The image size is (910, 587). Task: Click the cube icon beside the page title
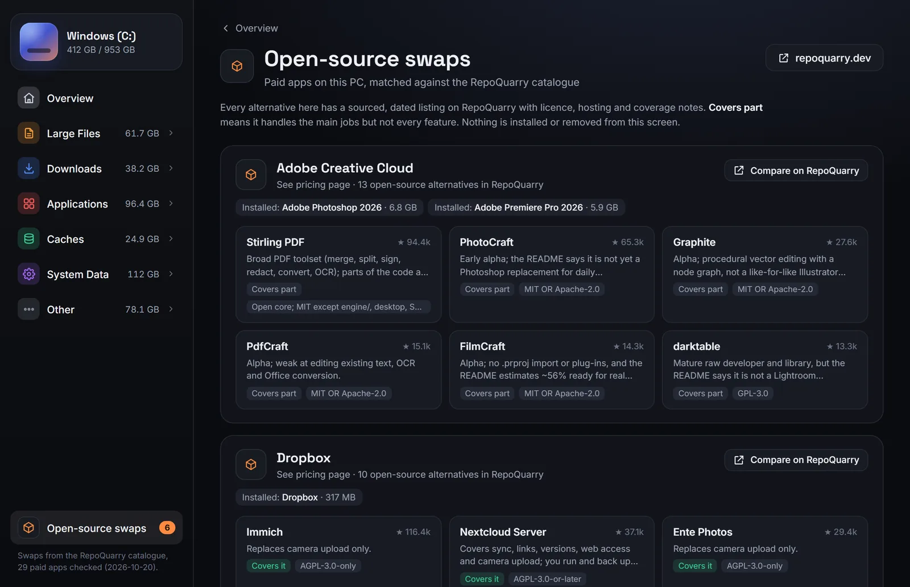pos(237,66)
